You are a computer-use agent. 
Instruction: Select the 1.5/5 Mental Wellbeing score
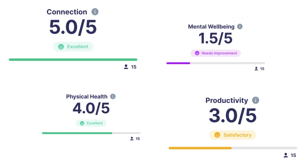pyautogui.click(x=216, y=38)
